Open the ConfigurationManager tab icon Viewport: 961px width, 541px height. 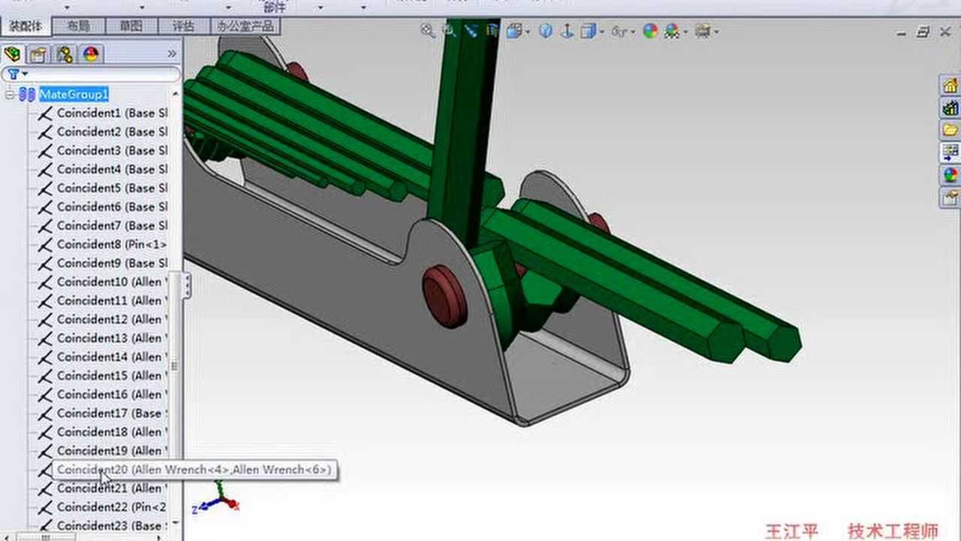65,54
